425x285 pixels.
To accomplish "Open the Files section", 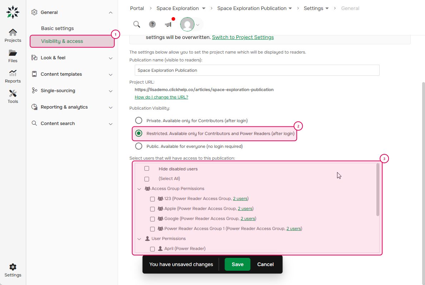I will point(13,56).
